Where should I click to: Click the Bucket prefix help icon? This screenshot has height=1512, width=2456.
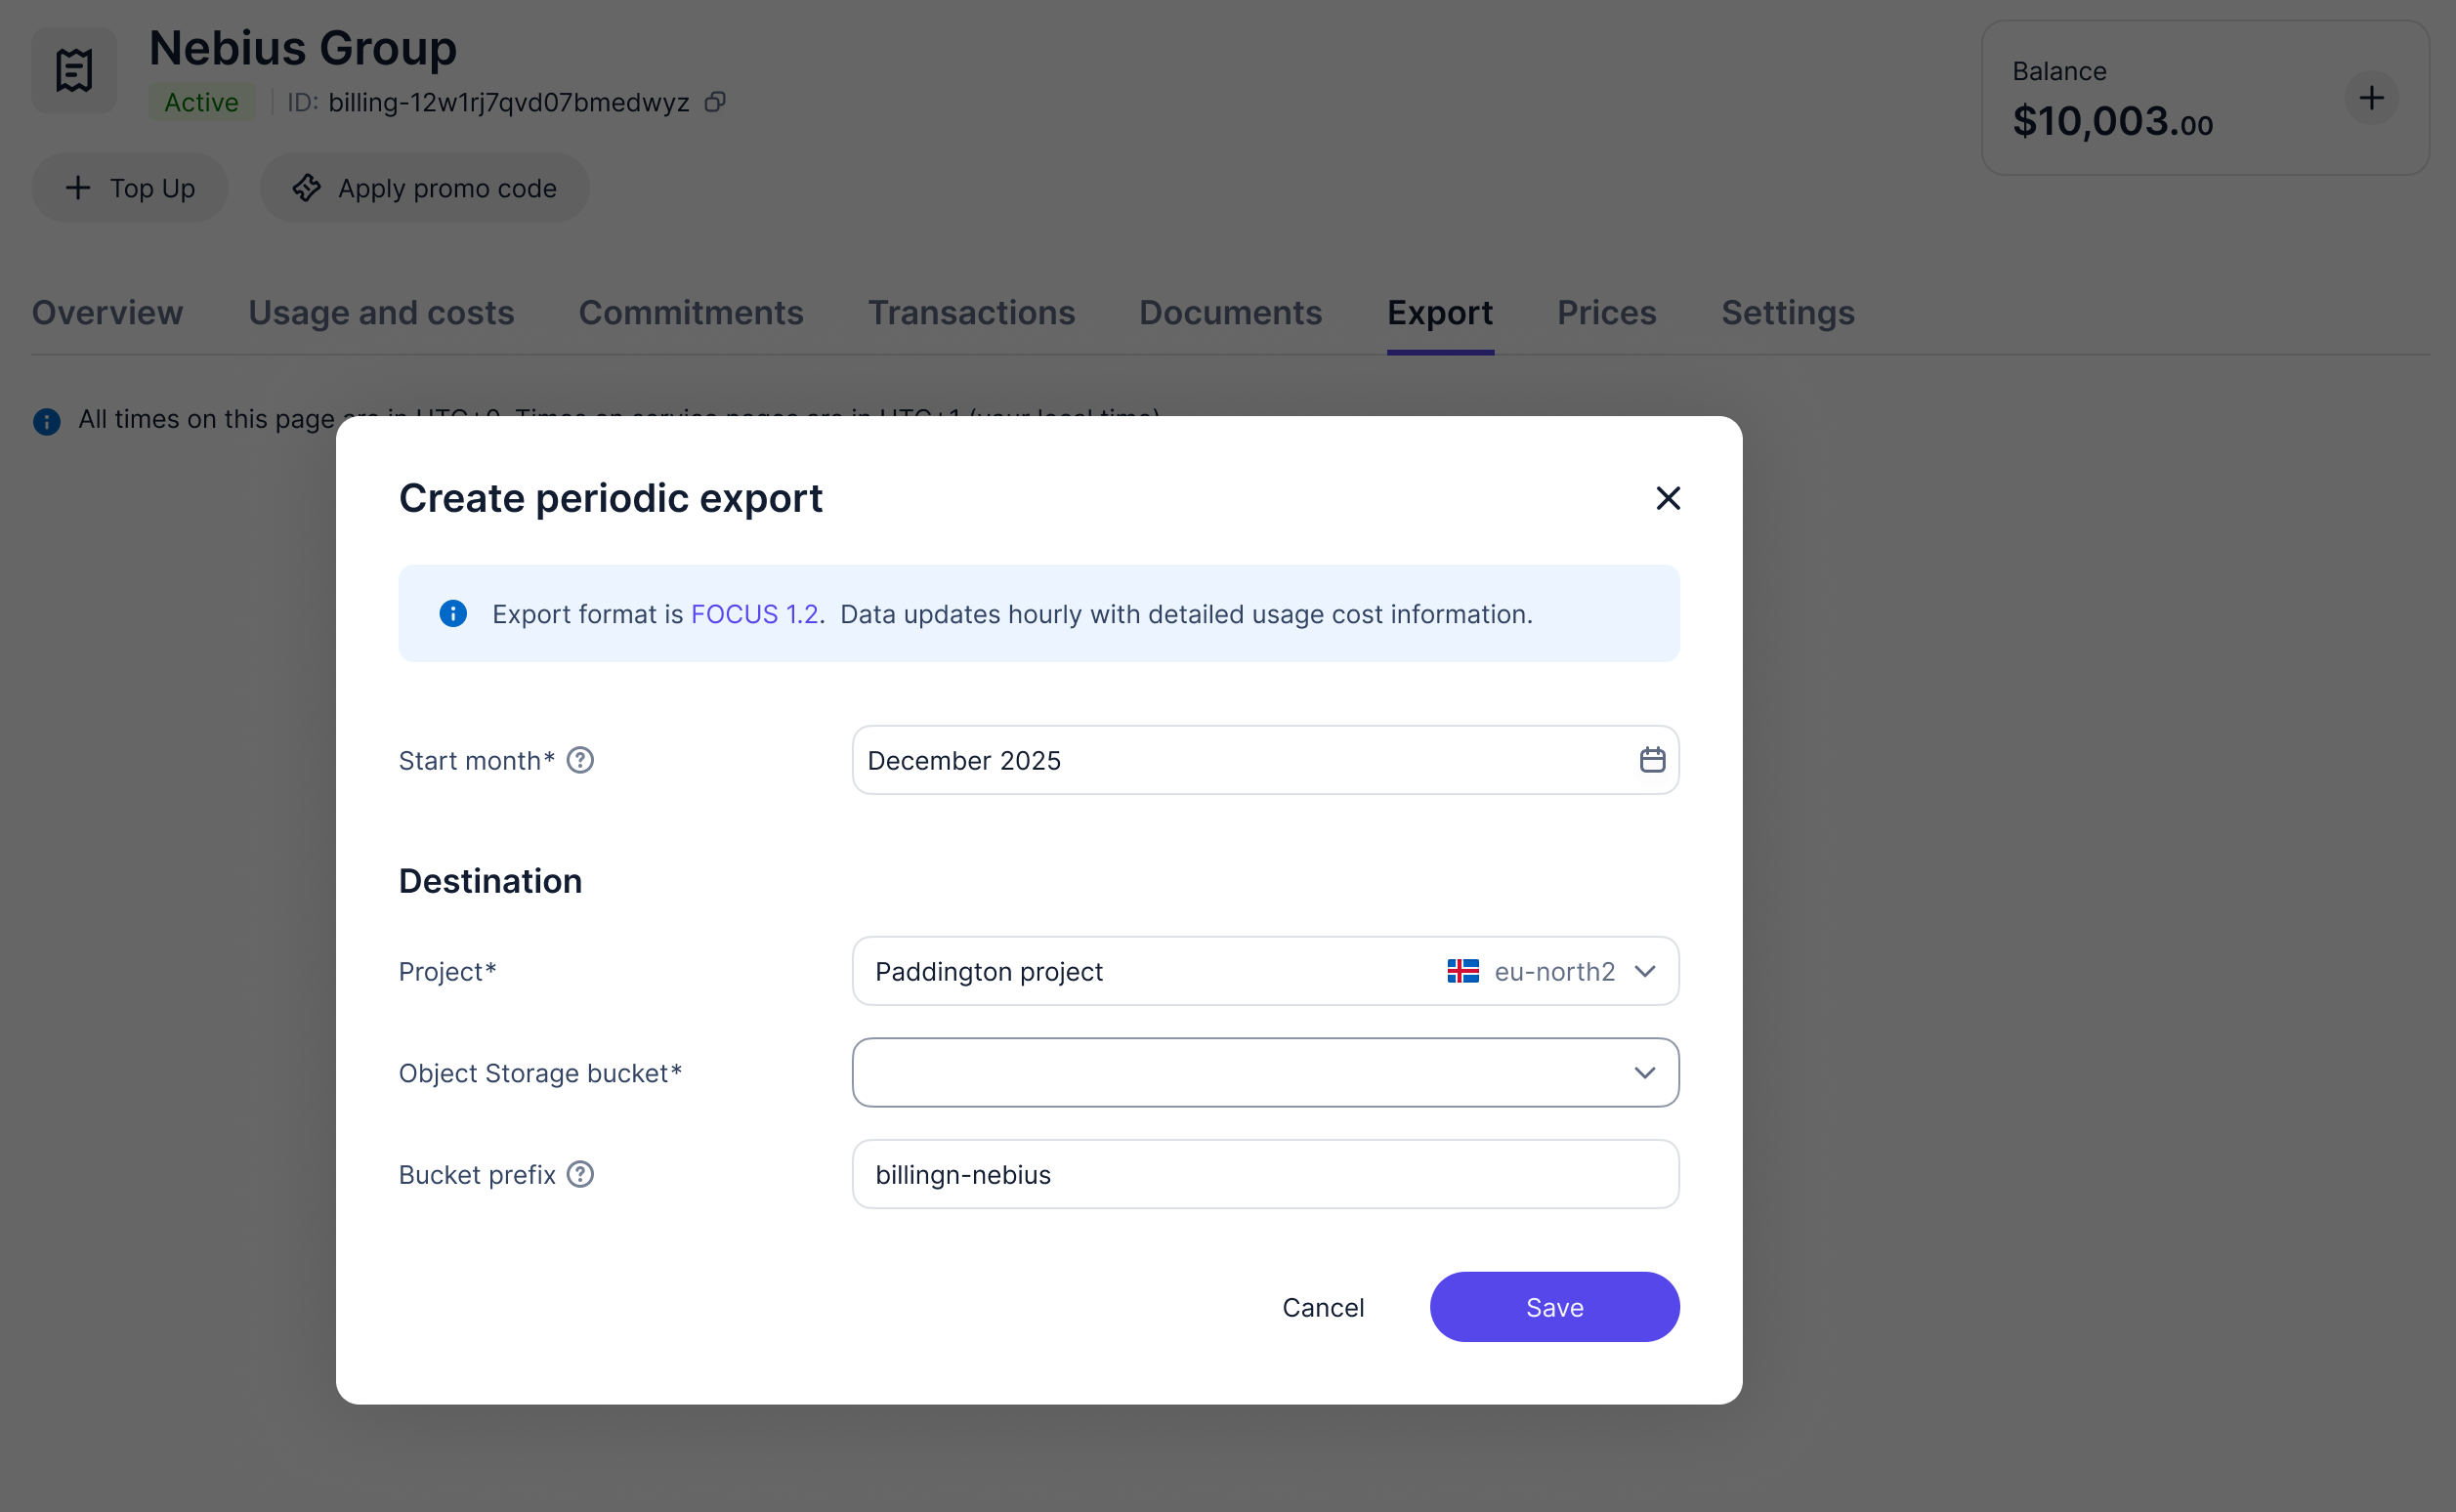tap(580, 1174)
